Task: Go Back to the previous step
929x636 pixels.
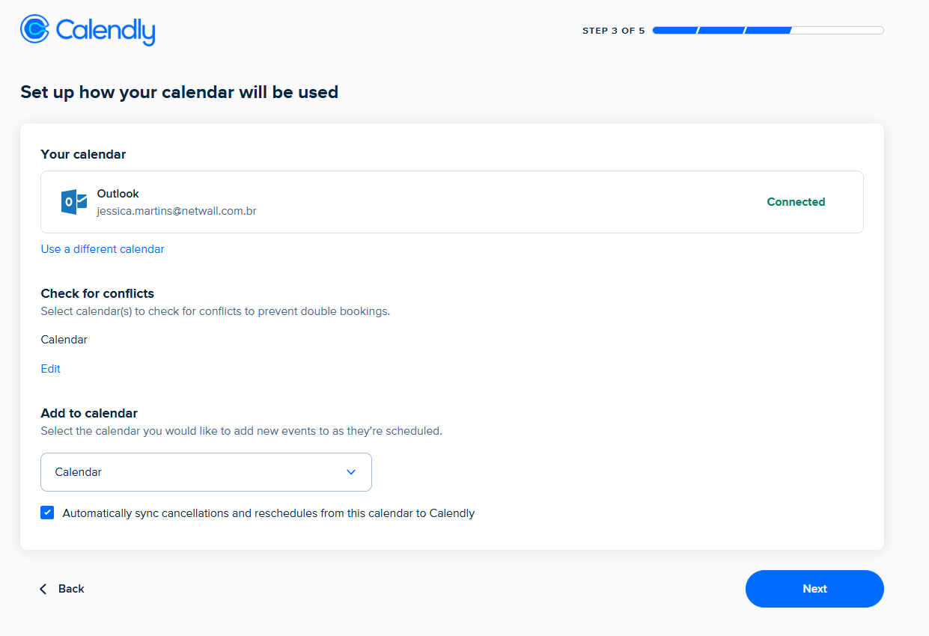Action: [x=62, y=589]
